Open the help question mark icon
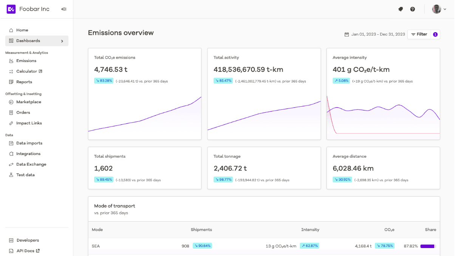This screenshot has width=455, height=256. click(413, 9)
